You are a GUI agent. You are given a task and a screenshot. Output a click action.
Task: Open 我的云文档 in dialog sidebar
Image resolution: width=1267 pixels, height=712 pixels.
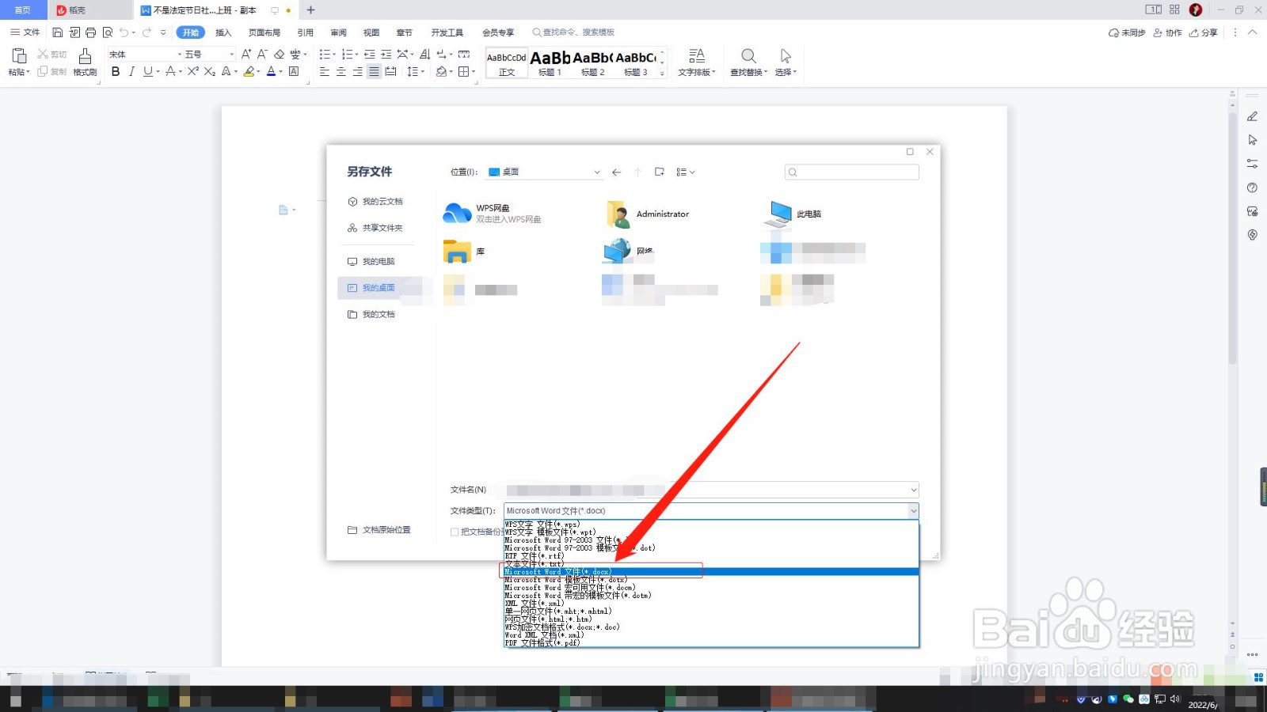click(375, 202)
